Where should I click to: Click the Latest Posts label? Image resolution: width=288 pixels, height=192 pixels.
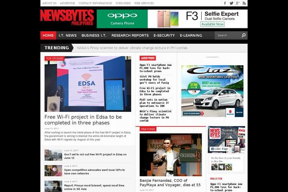pyautogui.click(x=148, y=58)
